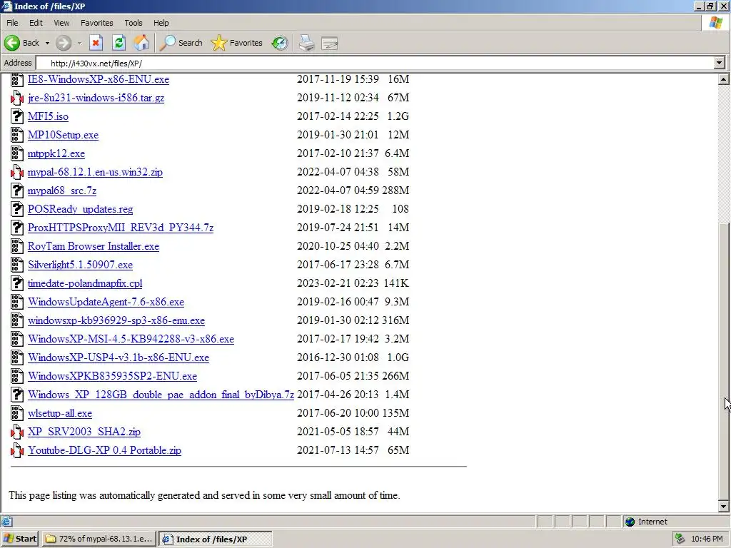The height and width of the screenshot is (548, 731).
Task: Open the jre-8u231-windows-i586.tar.gz link
Action: 96,98
